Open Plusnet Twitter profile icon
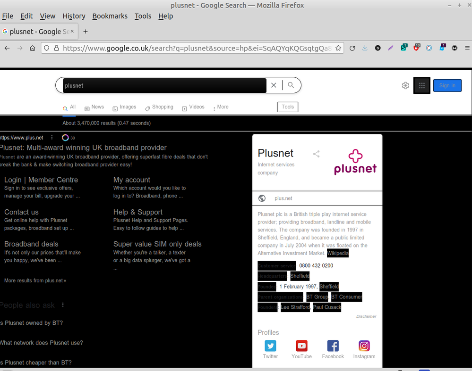The width and height of the screenshot is (472, 371). coord(270,346)
